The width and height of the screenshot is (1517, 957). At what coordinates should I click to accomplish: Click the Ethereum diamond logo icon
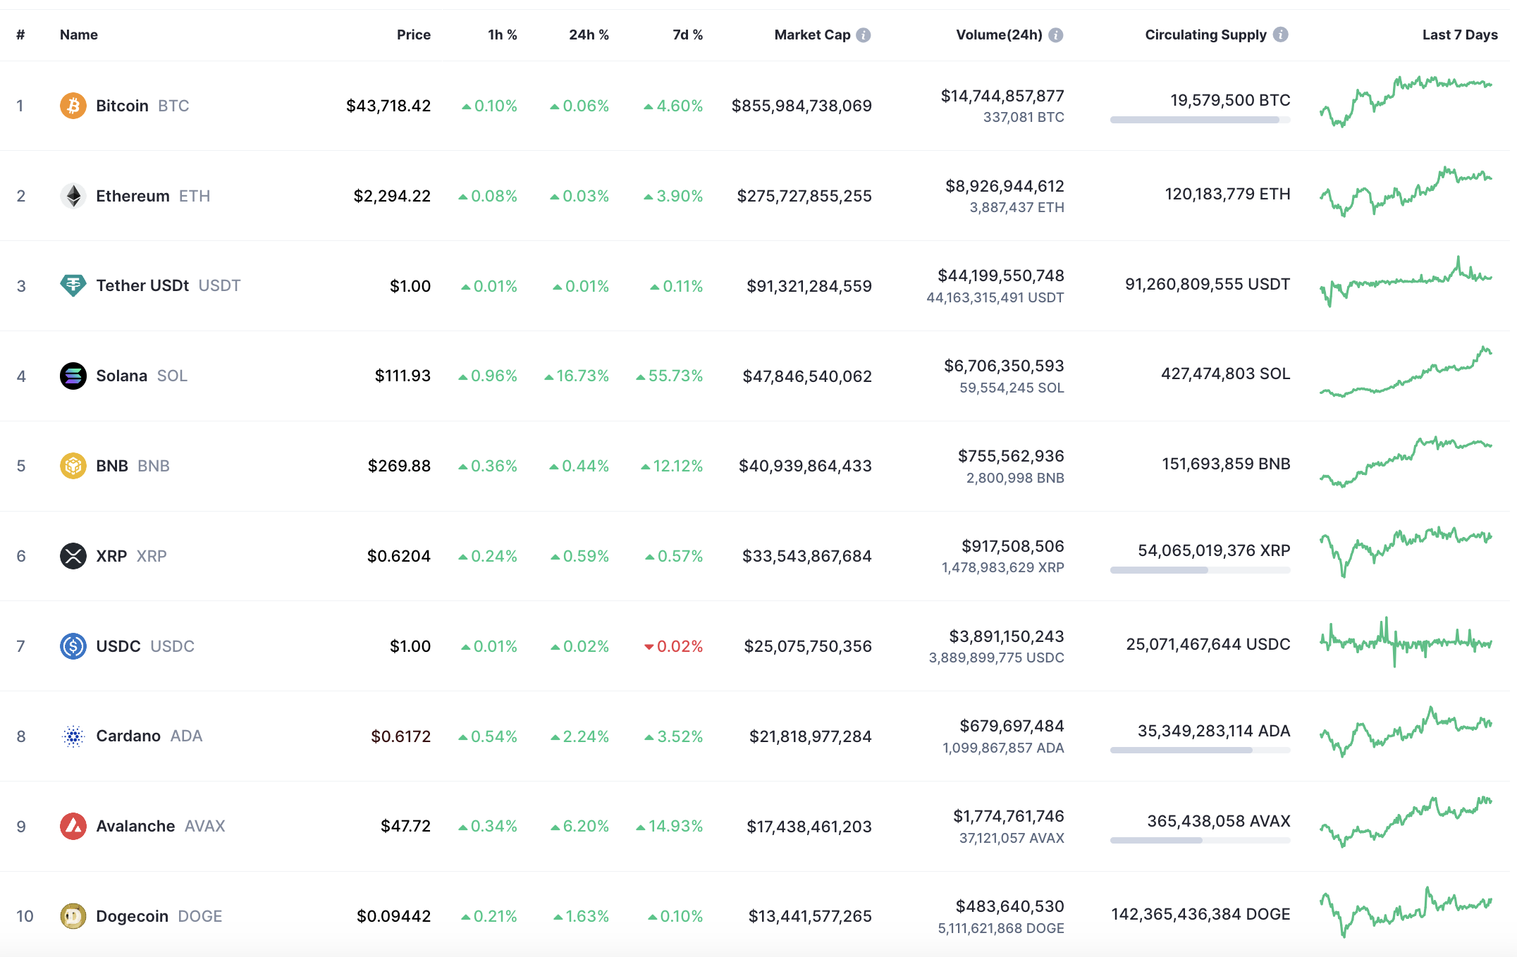pyautogui.click(x=73, y=196)
